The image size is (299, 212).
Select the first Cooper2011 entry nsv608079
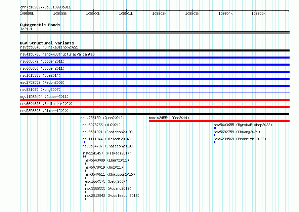point(42,61)
